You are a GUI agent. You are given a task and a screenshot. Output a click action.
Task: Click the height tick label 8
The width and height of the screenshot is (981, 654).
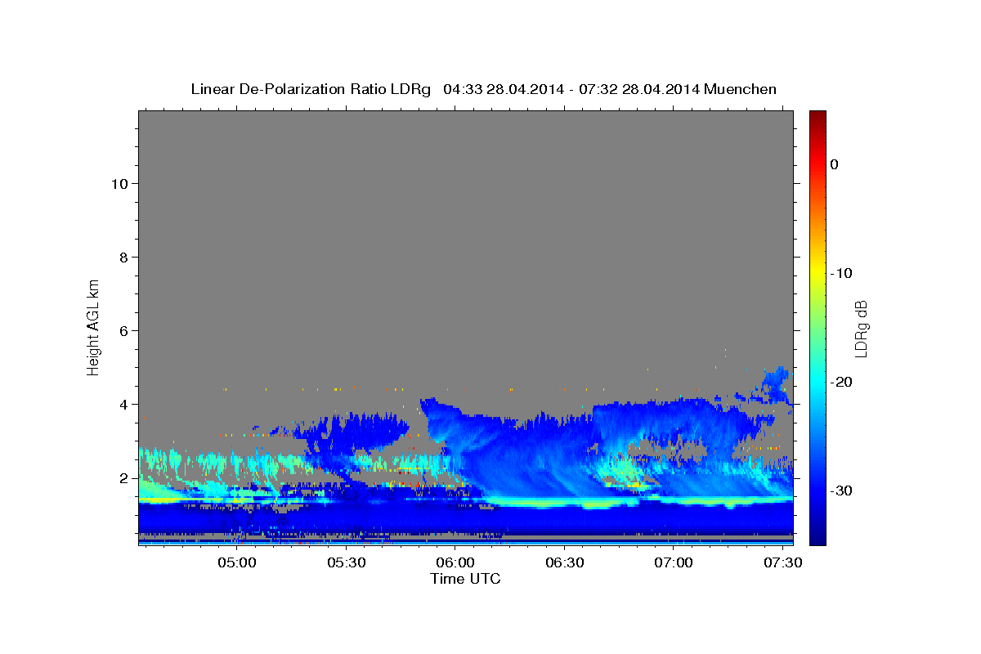click(x=124, y=257)
